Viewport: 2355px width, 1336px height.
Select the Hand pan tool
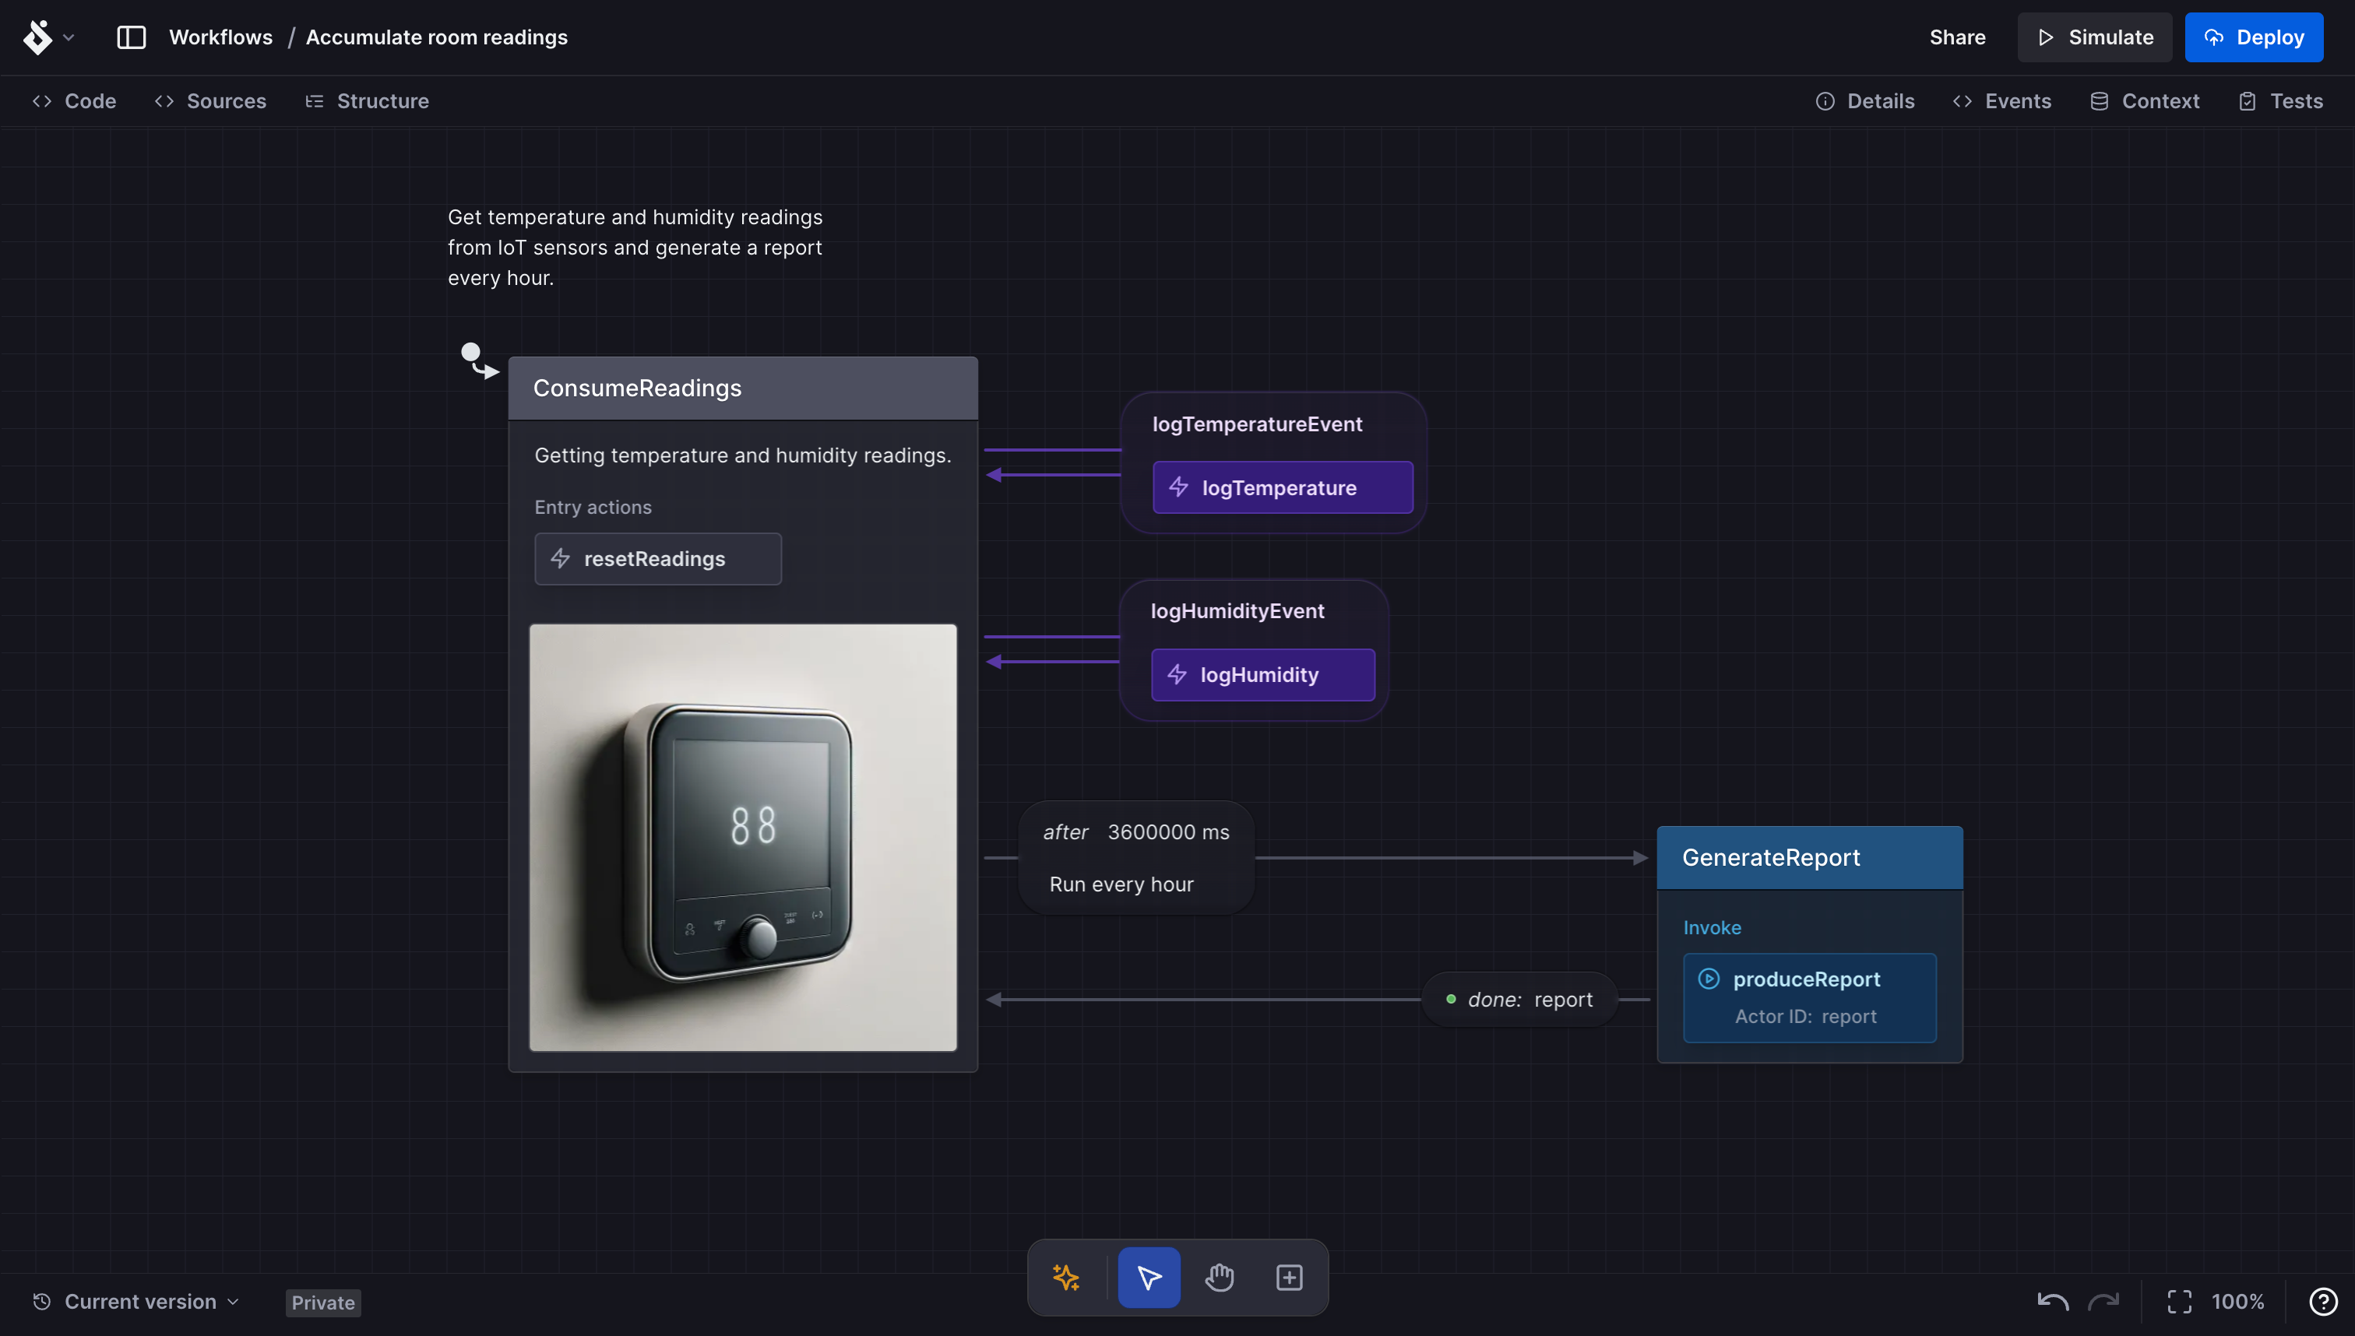point(1218,1276)
